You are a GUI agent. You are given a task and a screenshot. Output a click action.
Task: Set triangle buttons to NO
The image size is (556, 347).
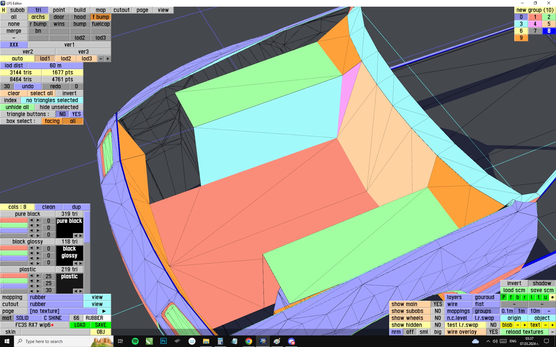click(x=62, y=114)
